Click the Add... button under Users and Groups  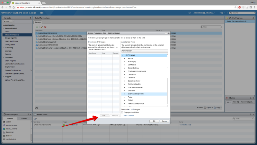coord(104,115)
